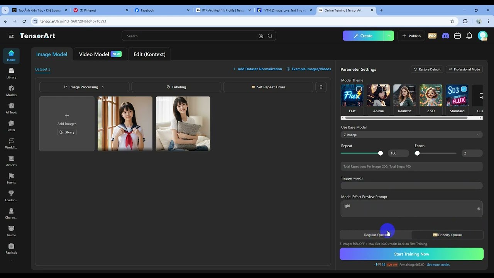This screenshot has height=278, width=494.
Task: Open Anime in the sidebar
Action: click(11, 231)
